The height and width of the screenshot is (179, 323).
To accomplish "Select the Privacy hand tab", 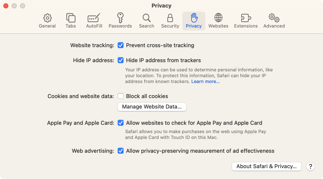I will coord(194,21).
